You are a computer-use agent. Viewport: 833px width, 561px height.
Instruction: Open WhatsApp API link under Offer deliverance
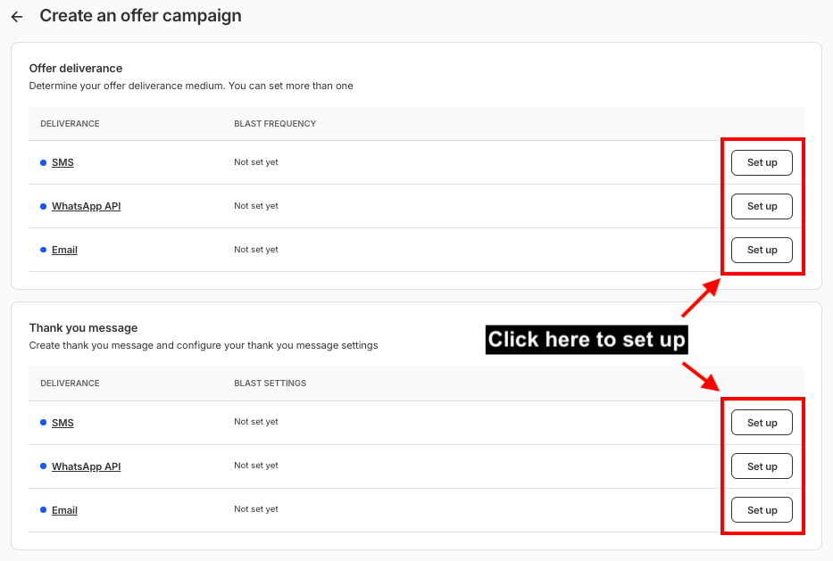(86, 206)
